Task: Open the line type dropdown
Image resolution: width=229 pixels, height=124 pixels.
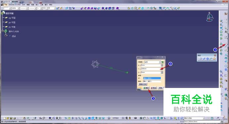Action: coord(32,8)
